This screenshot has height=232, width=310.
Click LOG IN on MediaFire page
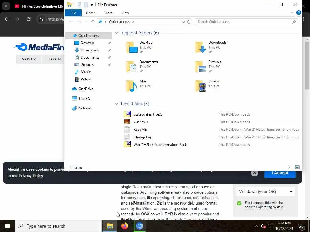55,59
